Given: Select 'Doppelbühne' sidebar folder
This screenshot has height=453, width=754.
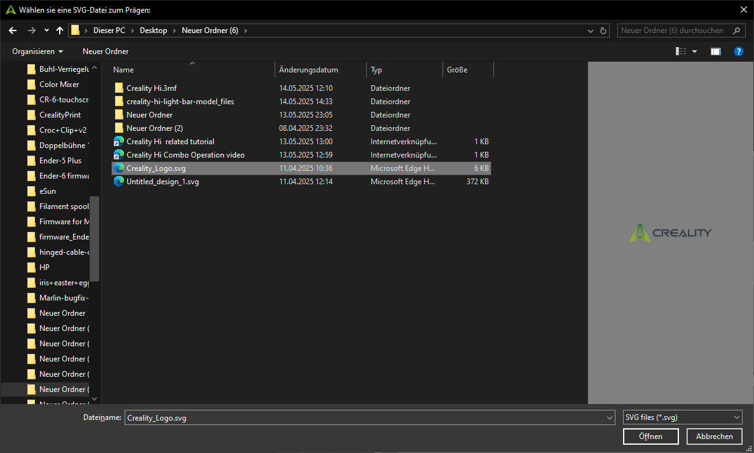Looking at the screenshot, I should click(58, 145).
